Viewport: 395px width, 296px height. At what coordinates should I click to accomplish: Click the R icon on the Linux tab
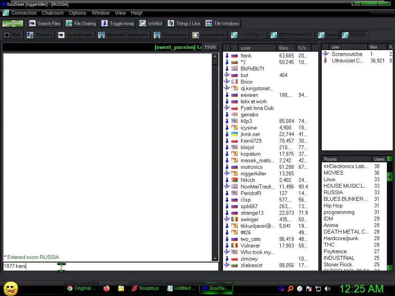[321, 35]
